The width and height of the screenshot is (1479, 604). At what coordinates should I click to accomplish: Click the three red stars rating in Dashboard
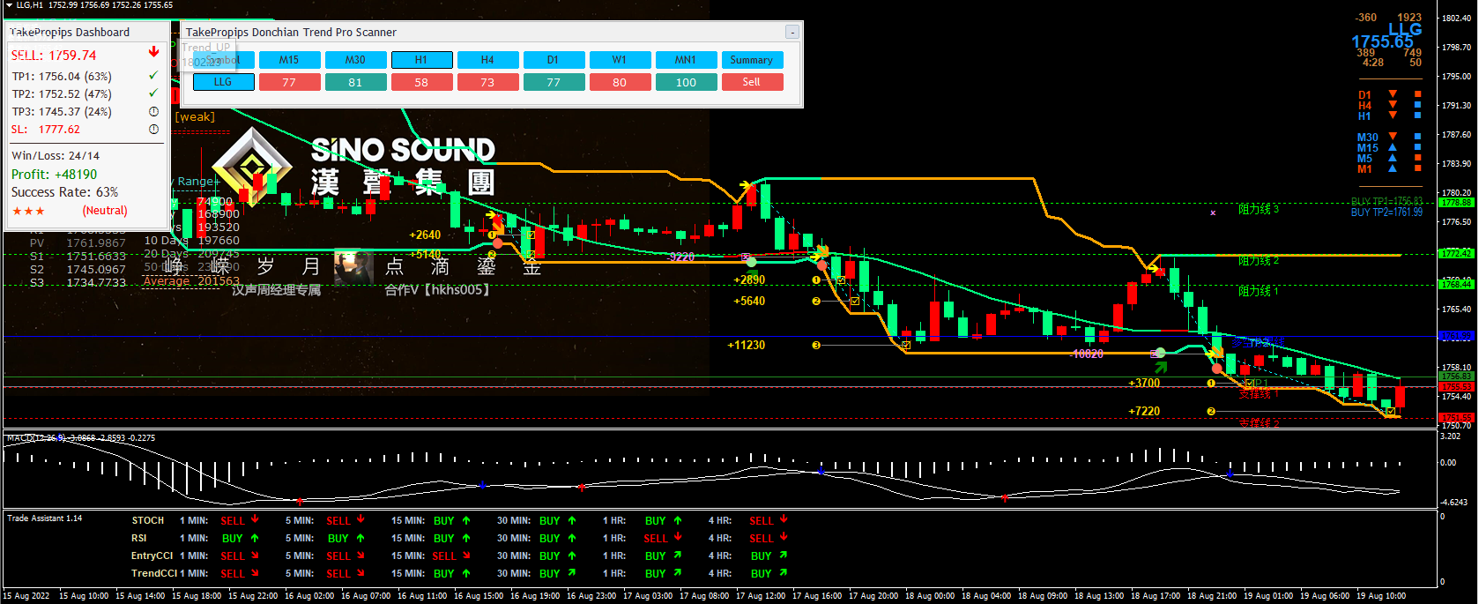tap(28, 211)
